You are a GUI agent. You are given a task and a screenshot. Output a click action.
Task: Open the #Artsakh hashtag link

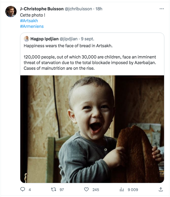tap(29, 21)
